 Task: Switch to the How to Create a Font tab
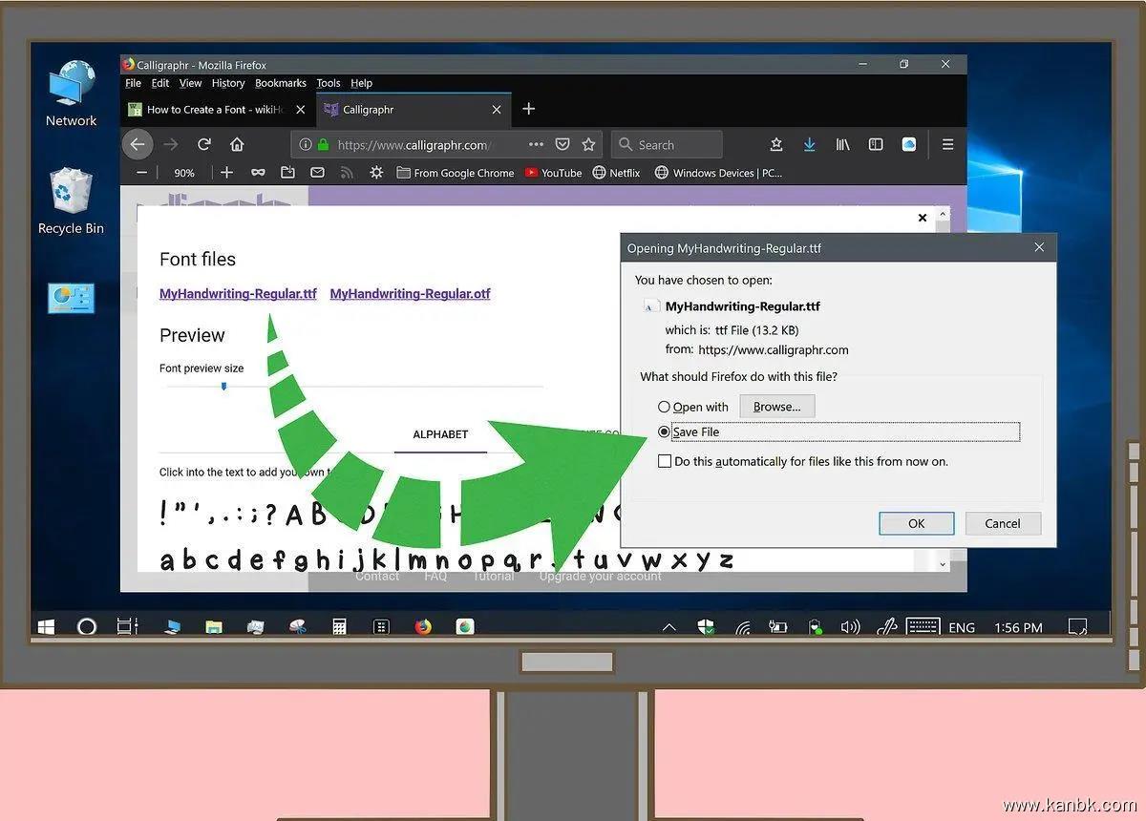click(x=215, y=110)
